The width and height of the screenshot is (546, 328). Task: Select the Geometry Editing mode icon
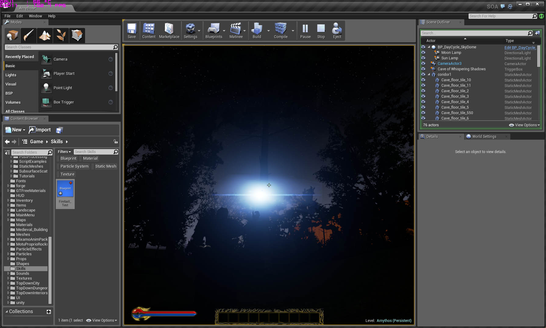[77, 36]
